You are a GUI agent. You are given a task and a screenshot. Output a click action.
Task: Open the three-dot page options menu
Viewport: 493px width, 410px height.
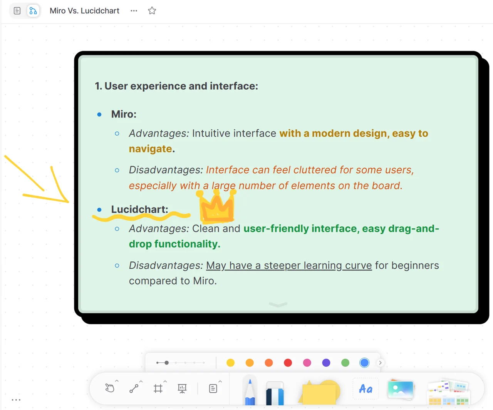(x=134, y=11)
